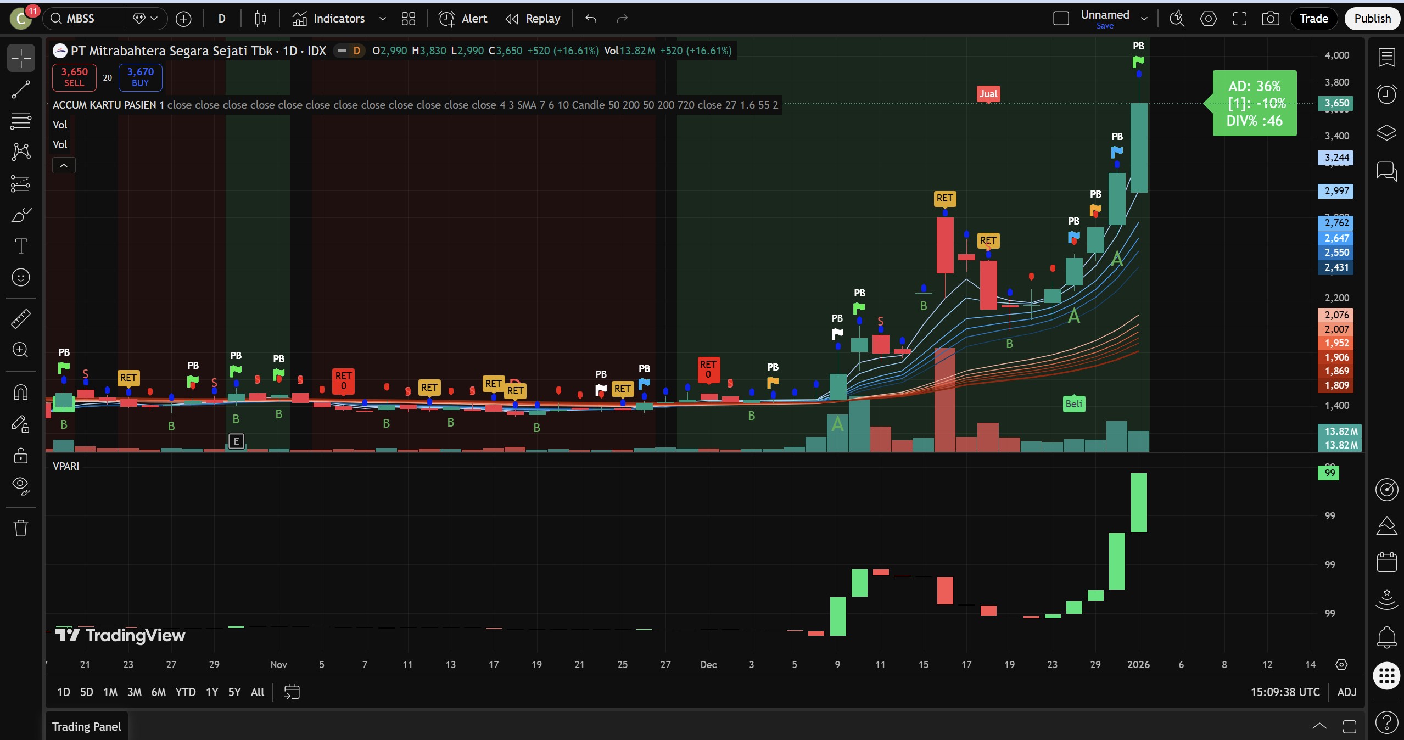
Task: Take a chart snapshot with camera icon
Action: coord(1270,19)
